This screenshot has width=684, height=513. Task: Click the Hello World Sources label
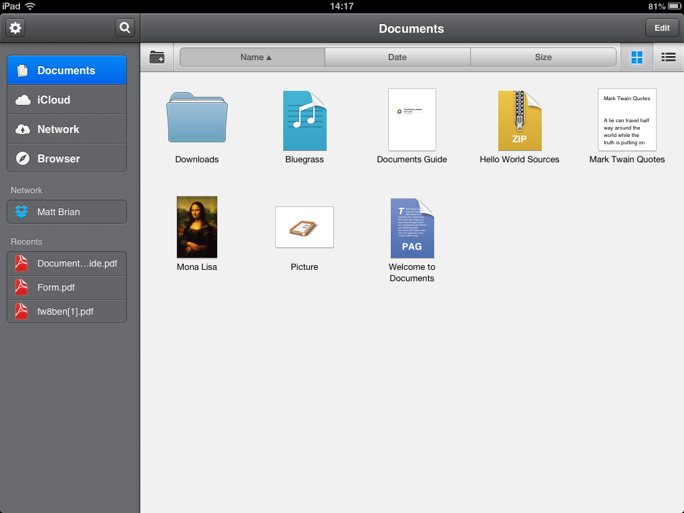tap(520, 159)
